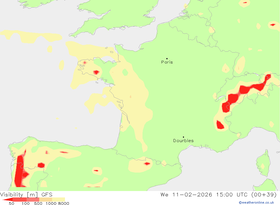280x205 pixels.
Task: Click the legend swatch between 50 and 100
Action: [20, 200]
